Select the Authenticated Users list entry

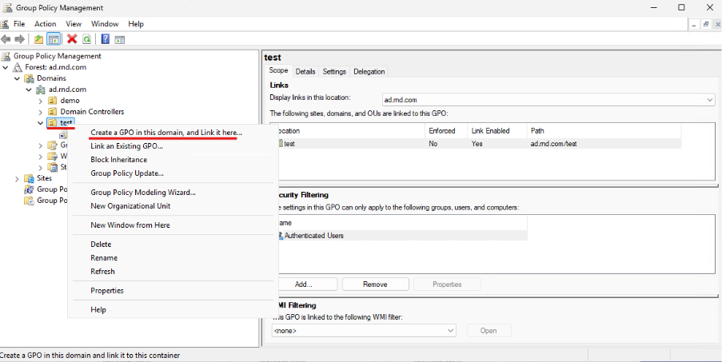(313, 236)
